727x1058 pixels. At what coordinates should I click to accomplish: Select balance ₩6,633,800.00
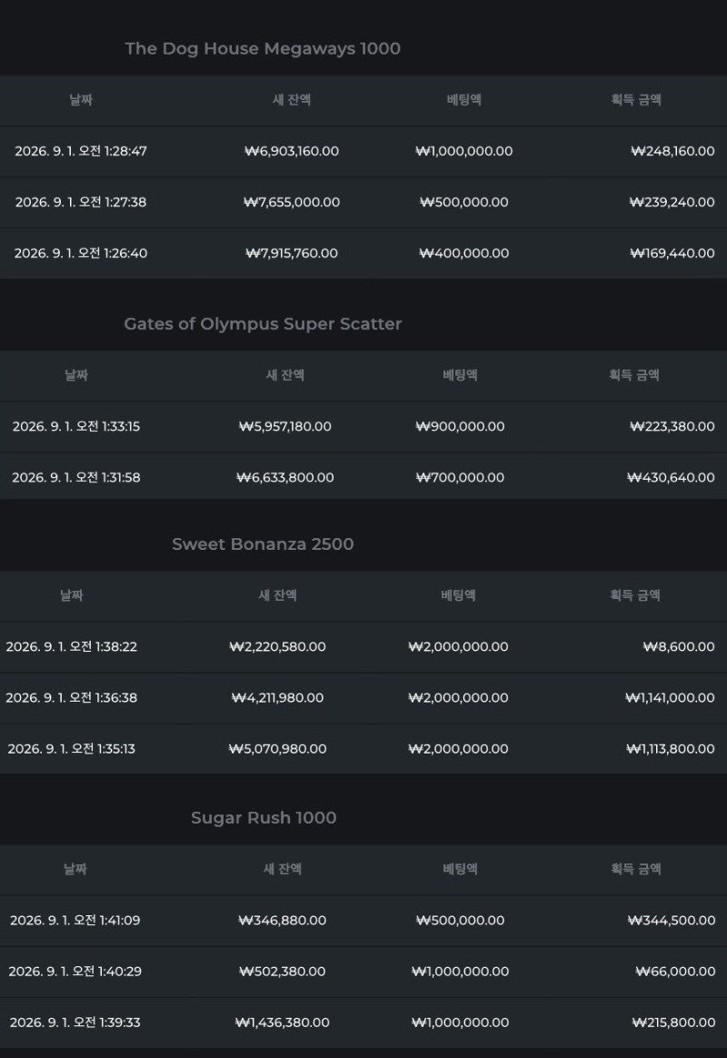[x=284, y=478]
